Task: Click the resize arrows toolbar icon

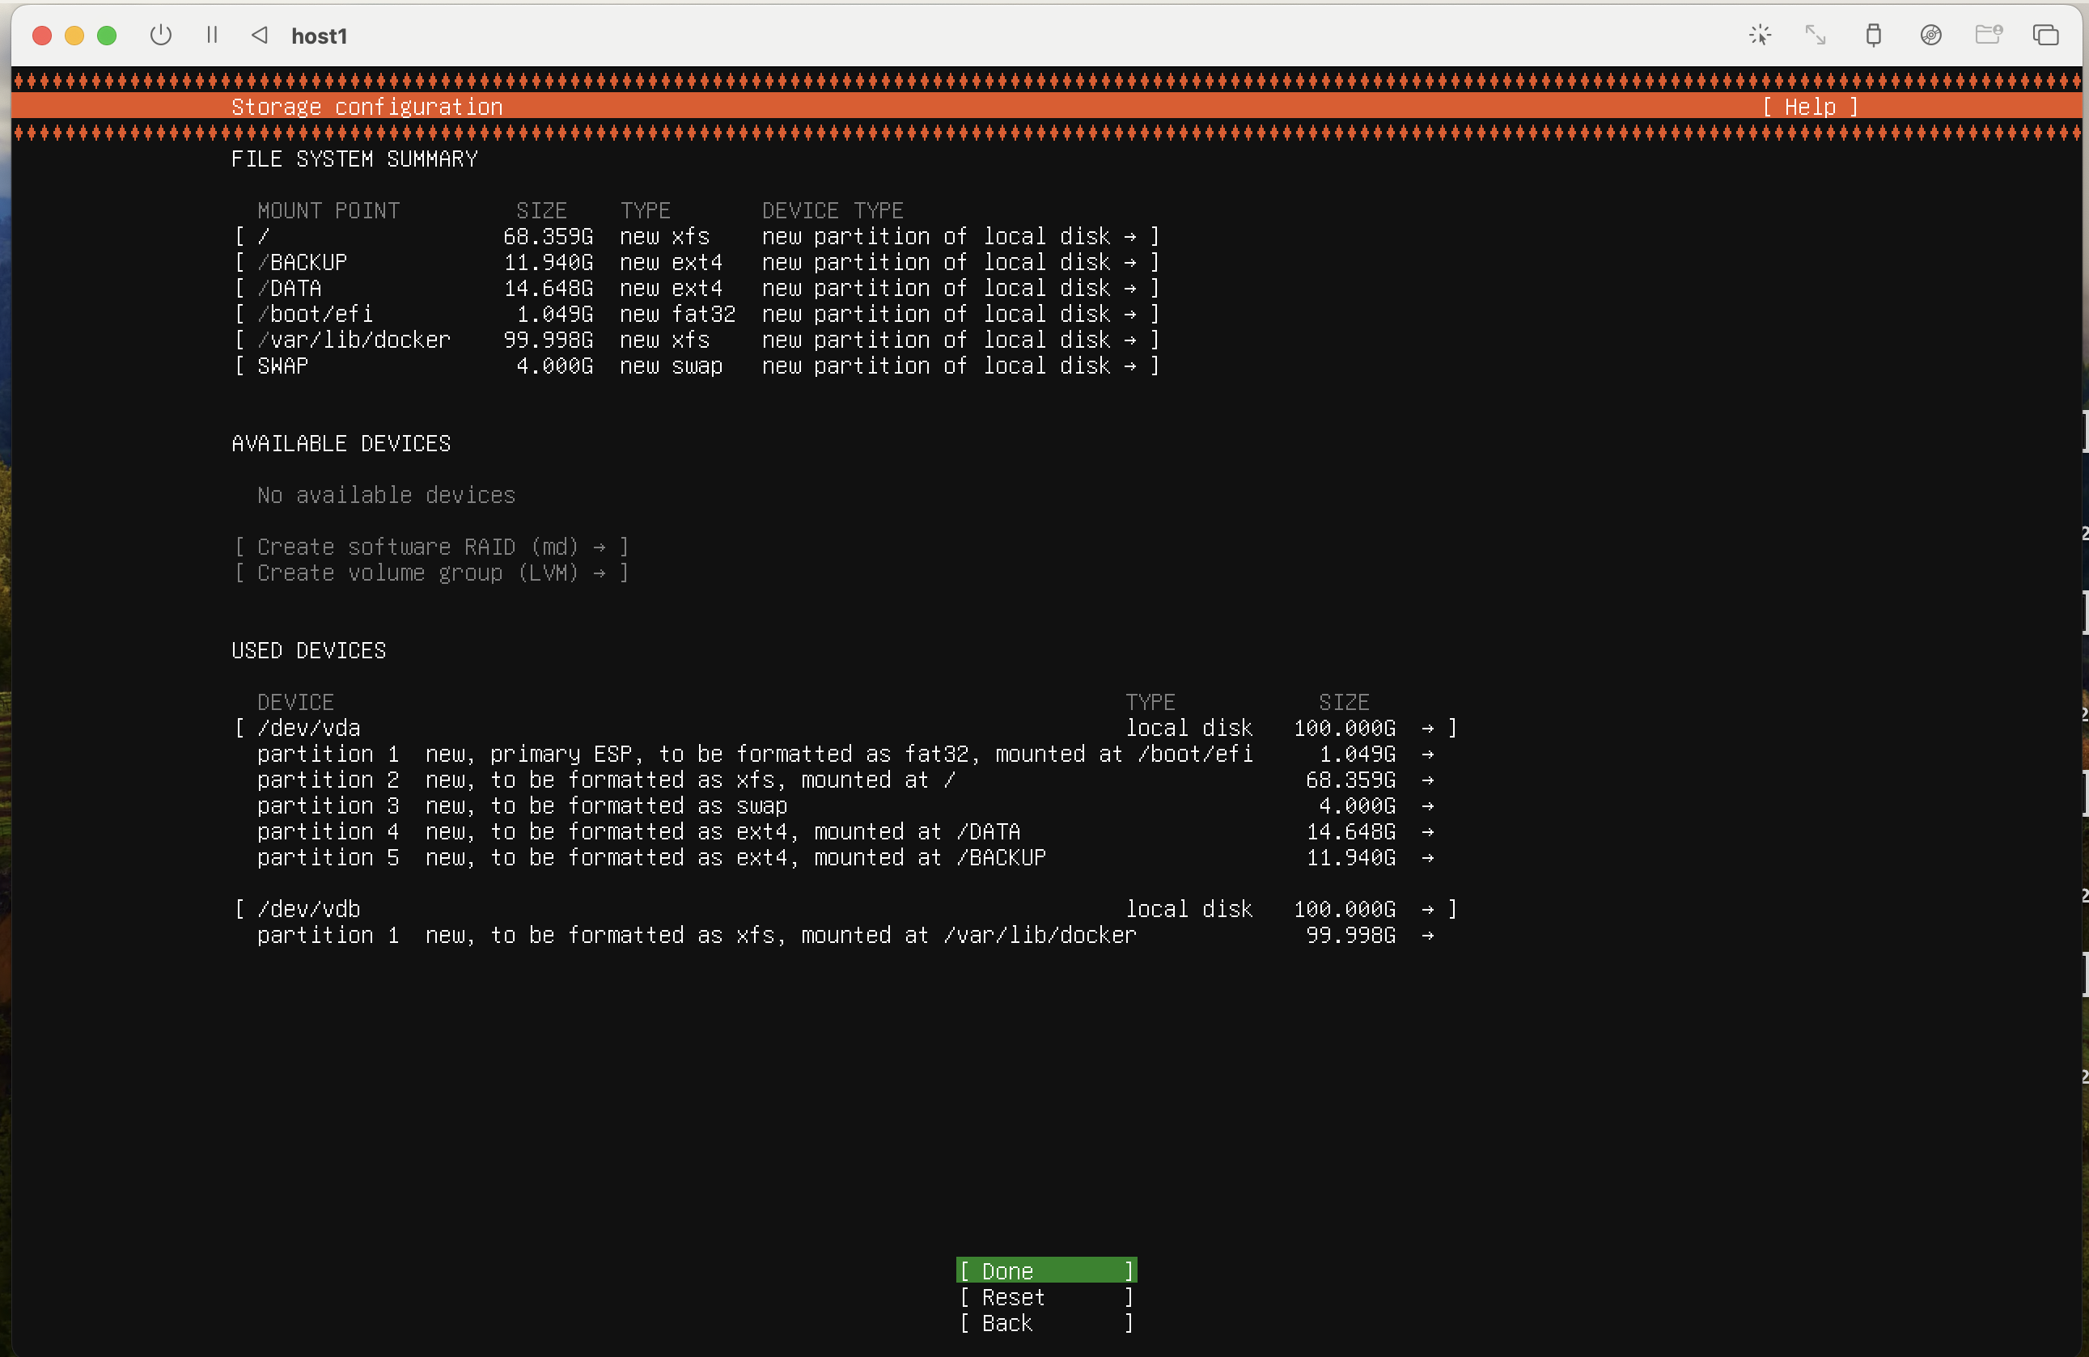Action: pyautogui.click(x=1816, y=35)
